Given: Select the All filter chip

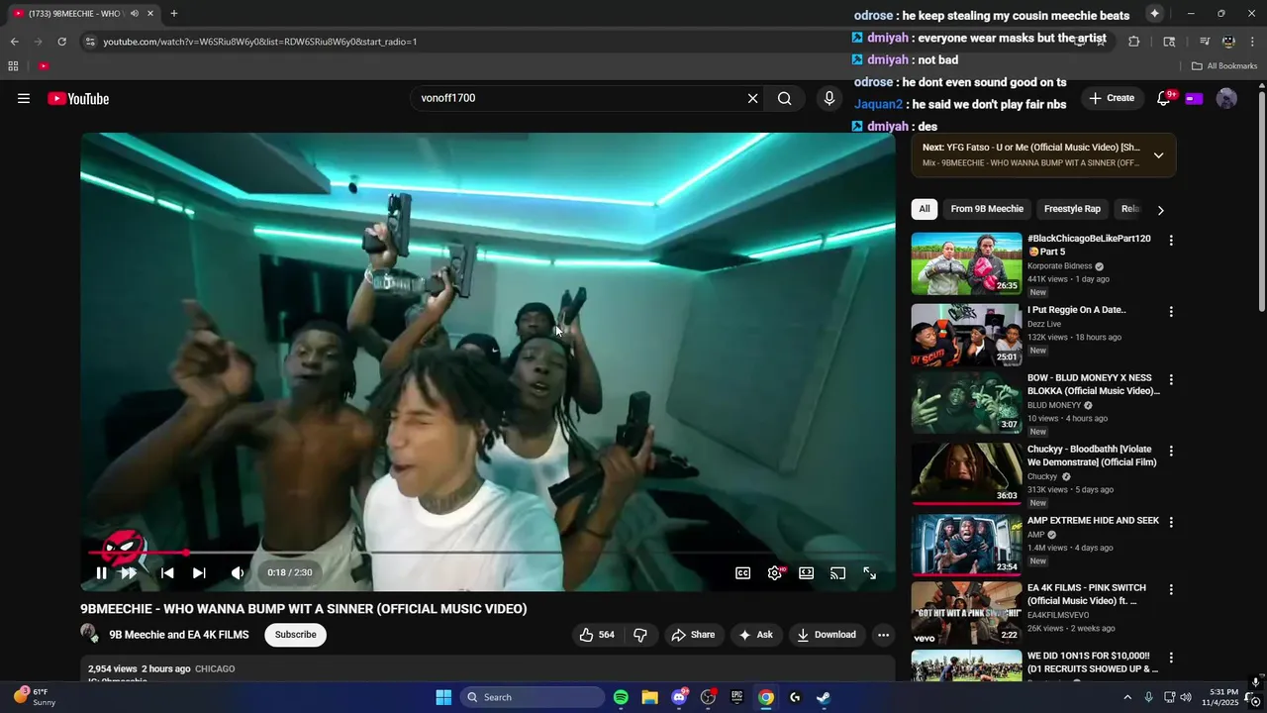Looking at the screenshot, I should [x=924, y=209].
